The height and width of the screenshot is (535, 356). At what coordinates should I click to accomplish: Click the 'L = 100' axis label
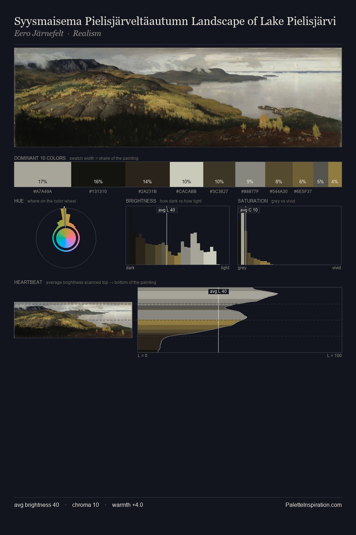pyautogui.click(x=334, y=356)
